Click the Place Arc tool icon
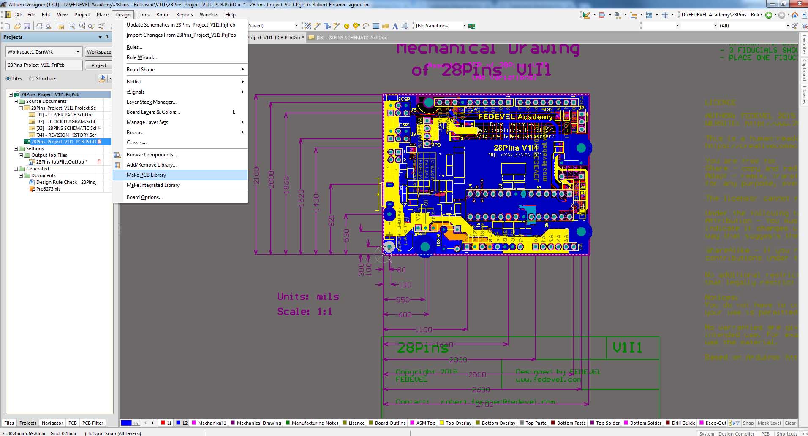This screenshot has width=808, height=436. click(x=366, y=26)
